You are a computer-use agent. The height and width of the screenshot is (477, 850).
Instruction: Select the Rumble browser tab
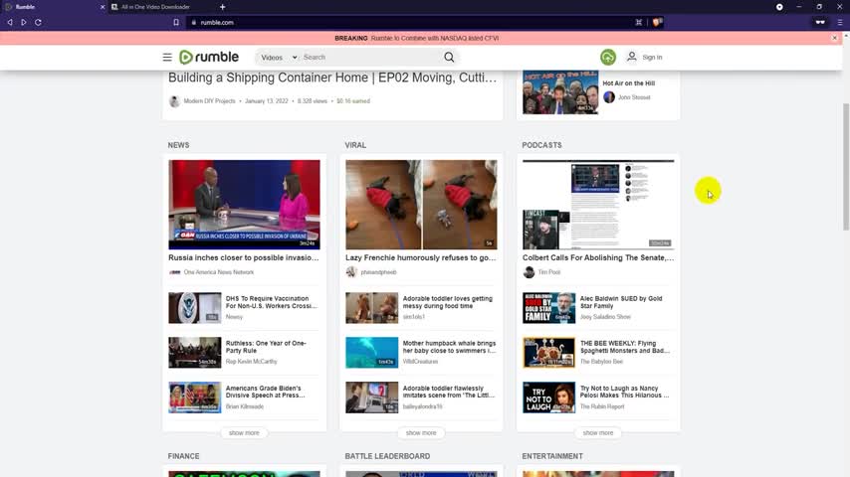(53, 7)
